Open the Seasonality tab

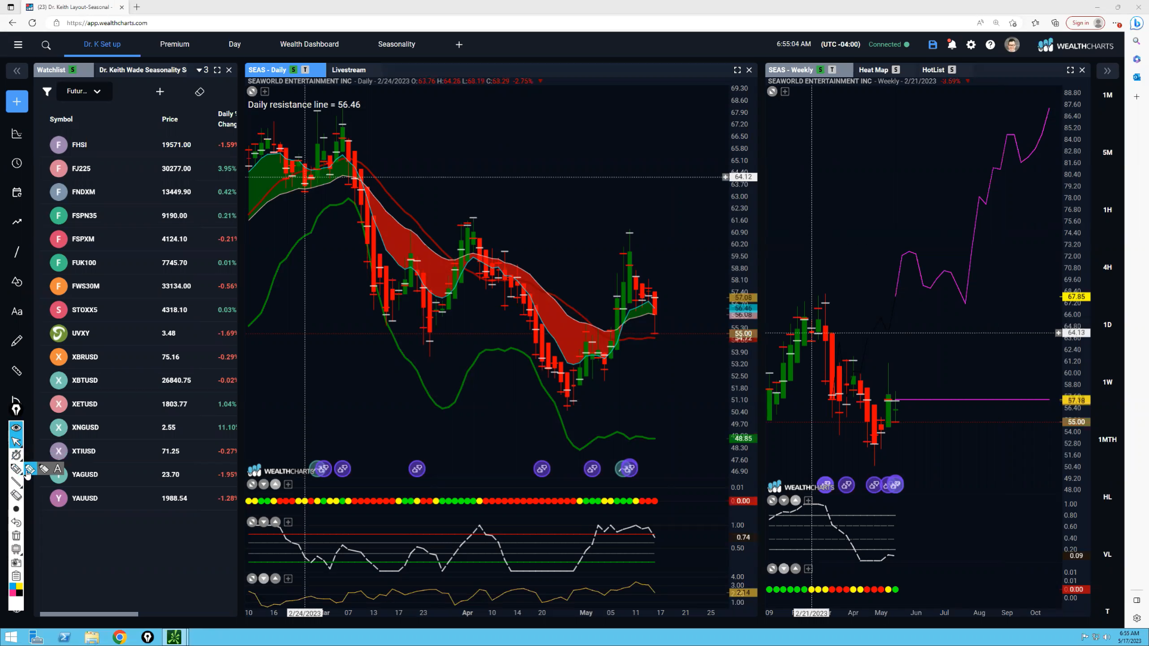point(396,44)
